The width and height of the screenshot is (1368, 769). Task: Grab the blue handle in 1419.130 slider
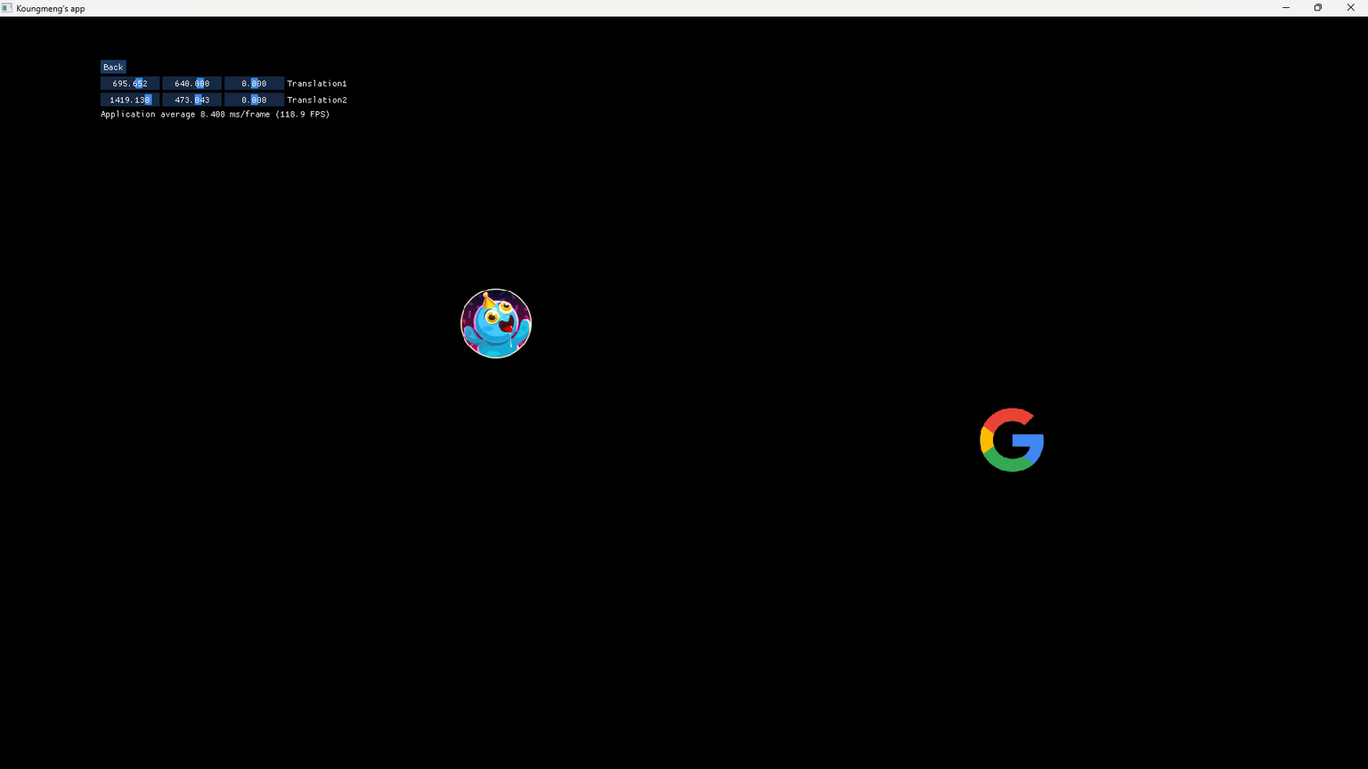[x=148, y=100]
